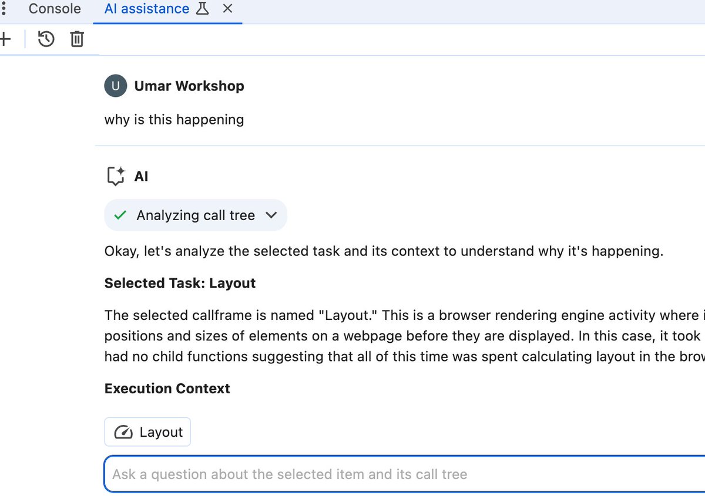Select the AI assistance tab
This screenshot has width=705, height=496.
pyautogui.click(x=147, y=9)
